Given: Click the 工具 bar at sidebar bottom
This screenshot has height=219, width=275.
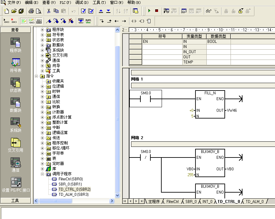Looking at the screenshot, I should [x=15, y=200].
